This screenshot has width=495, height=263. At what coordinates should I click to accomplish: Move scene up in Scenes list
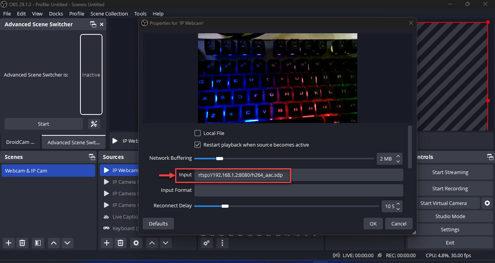pyautogui.click(x=54, y=243)
